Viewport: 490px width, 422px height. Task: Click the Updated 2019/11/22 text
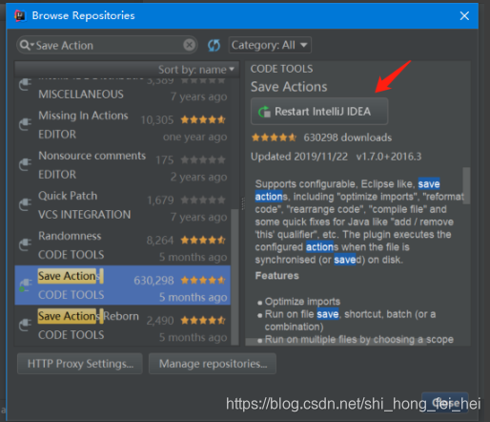tap(299, 157)
